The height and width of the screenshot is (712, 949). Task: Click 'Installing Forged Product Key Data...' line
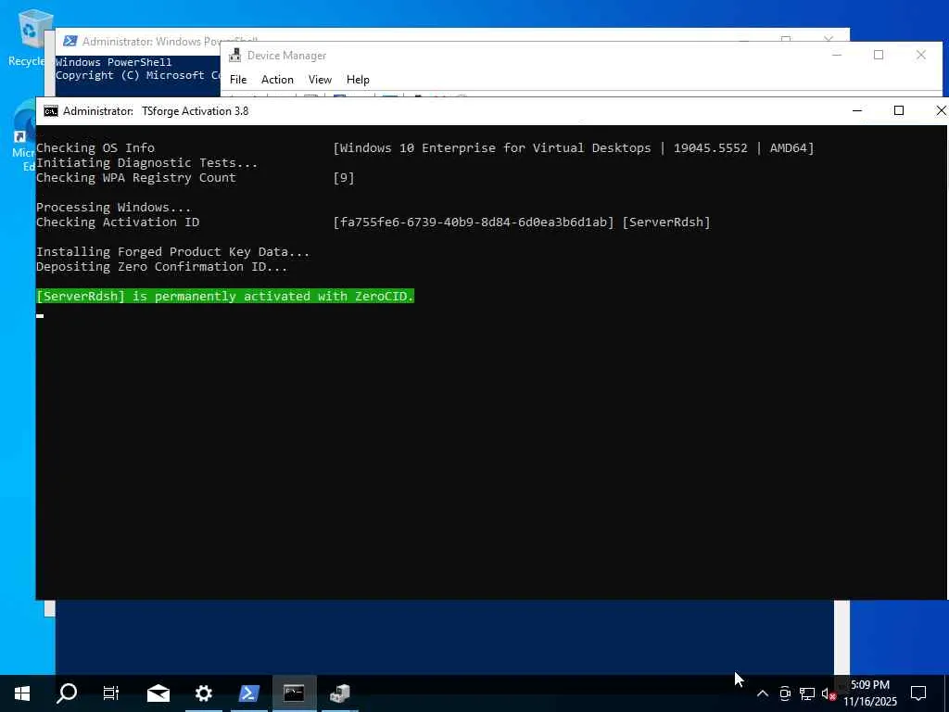click(x=173, y=252)
